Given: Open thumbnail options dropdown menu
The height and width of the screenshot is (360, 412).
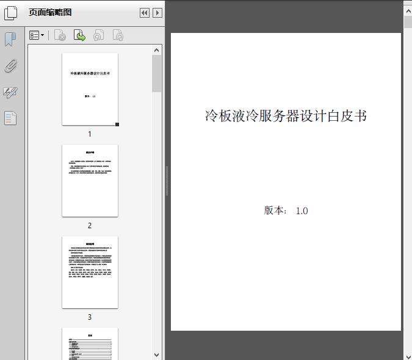Looking at the screenshot, I should point(37,35).
